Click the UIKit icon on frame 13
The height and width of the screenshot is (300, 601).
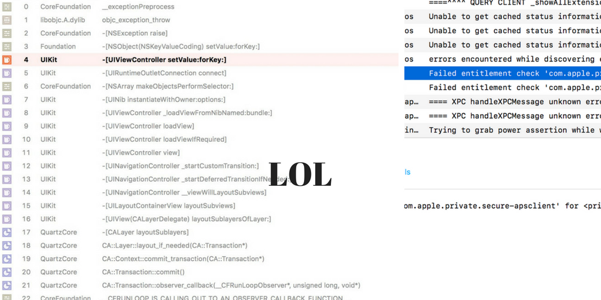[7, 179]
